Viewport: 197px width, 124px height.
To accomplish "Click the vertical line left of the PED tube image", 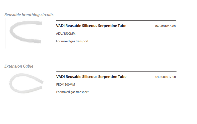I will click(x=6, y=84).
